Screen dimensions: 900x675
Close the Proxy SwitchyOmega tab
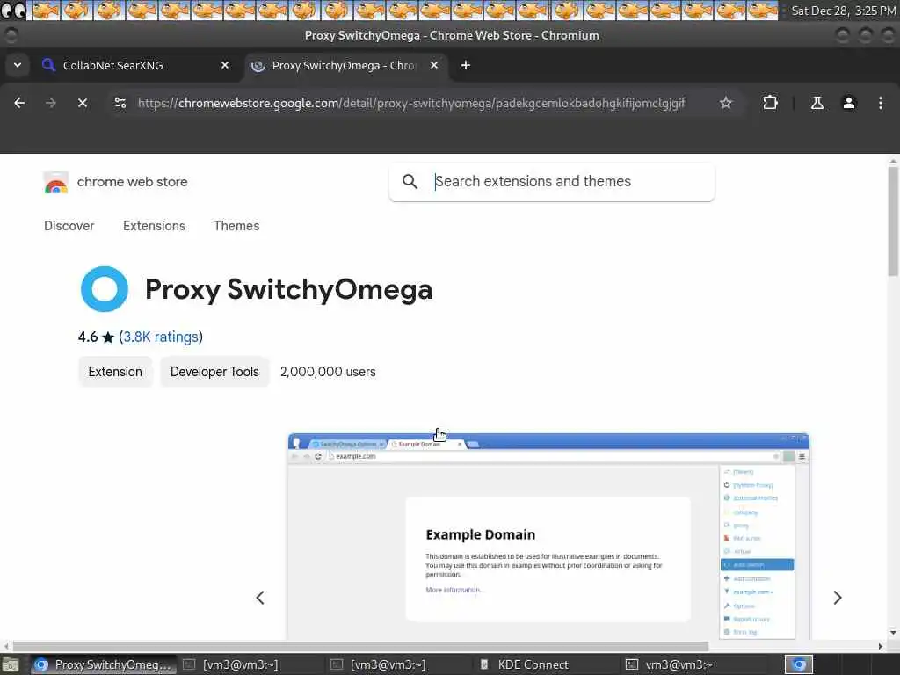tap(434, 65)
